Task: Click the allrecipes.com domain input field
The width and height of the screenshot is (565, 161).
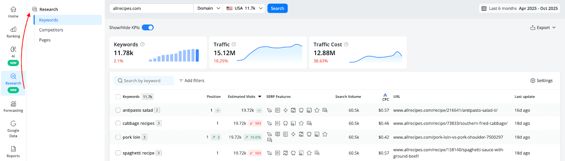Action: pyautogui.click(x=151, y=8)
